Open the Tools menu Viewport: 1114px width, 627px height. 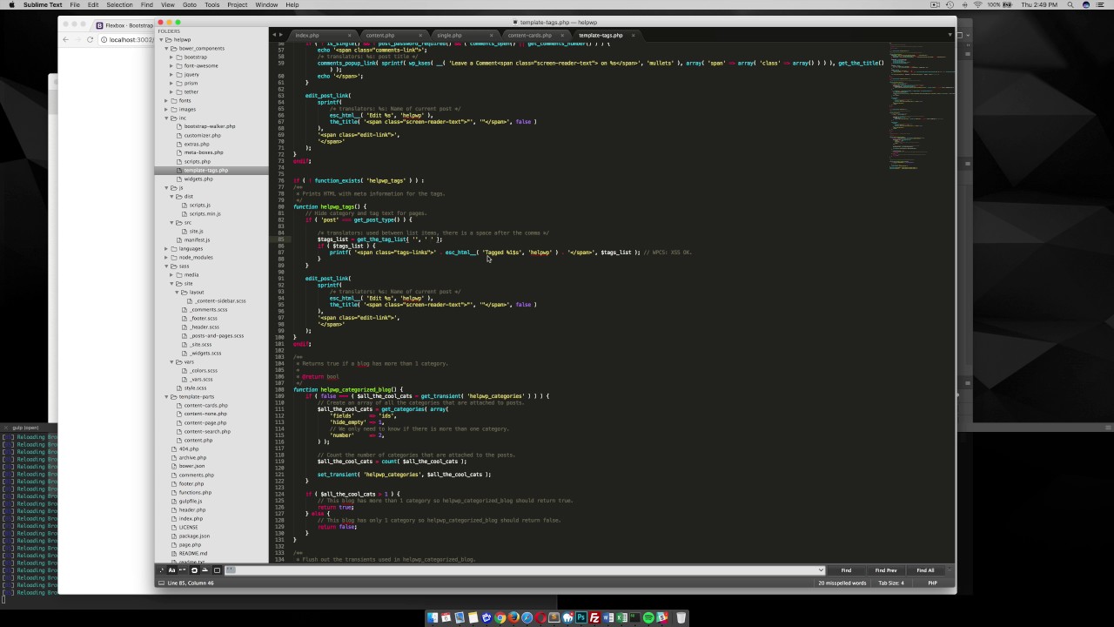(x=211, y=5)
